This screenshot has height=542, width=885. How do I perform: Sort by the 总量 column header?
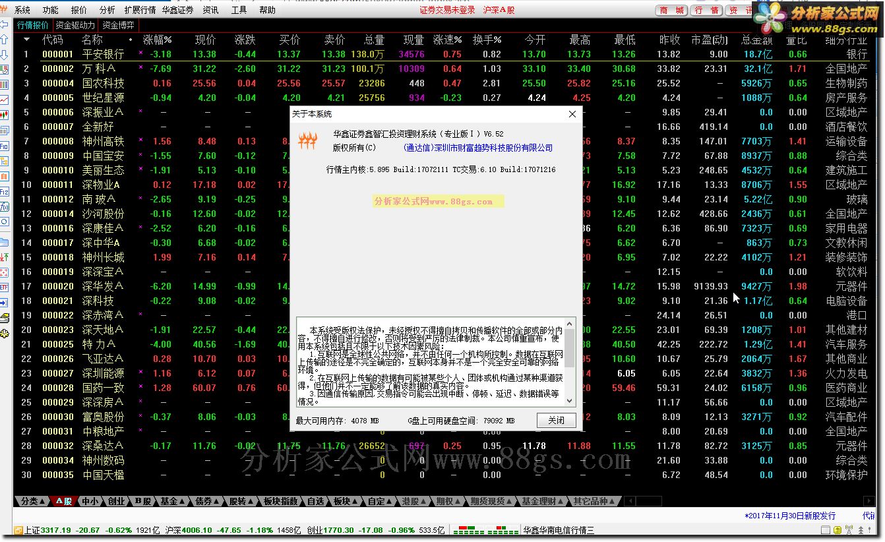tap(374, 40)
